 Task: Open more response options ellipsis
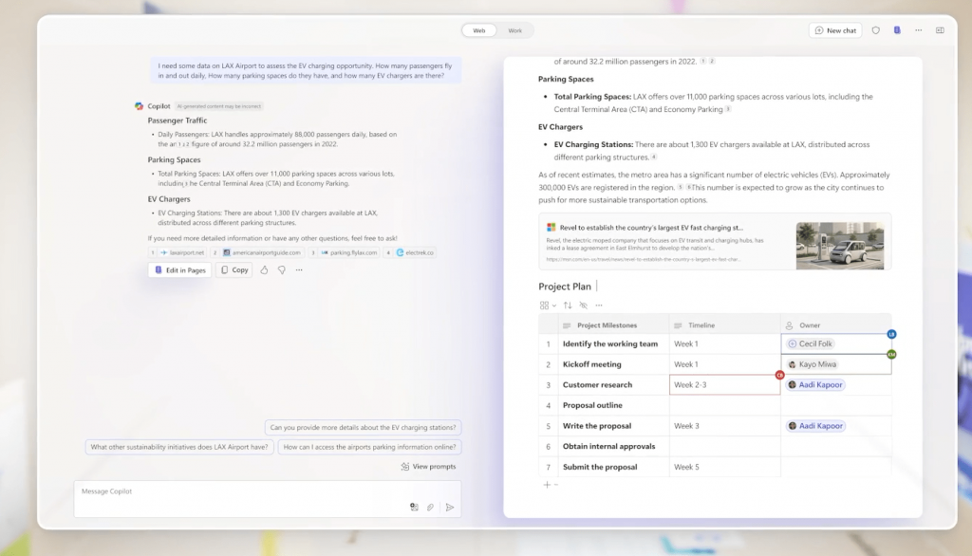pos(299,270)
